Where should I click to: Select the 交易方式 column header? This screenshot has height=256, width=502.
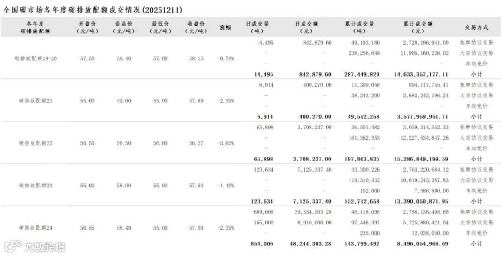tap(476, 27)
